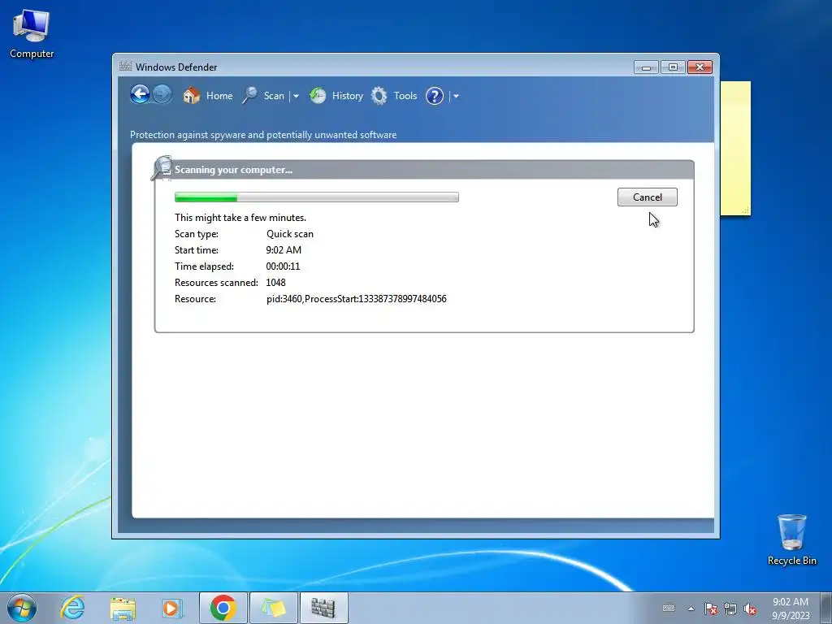The image size is (832, 624).
Task: Click the resources scanned value 1048
Action: click(275, 282)
